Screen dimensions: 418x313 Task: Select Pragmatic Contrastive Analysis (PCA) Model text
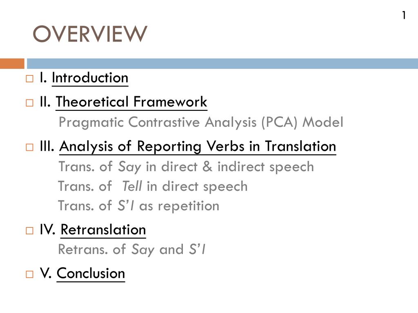point(201,122)
